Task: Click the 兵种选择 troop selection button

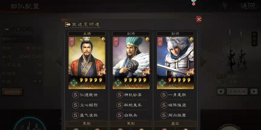Action: (237, 92)
